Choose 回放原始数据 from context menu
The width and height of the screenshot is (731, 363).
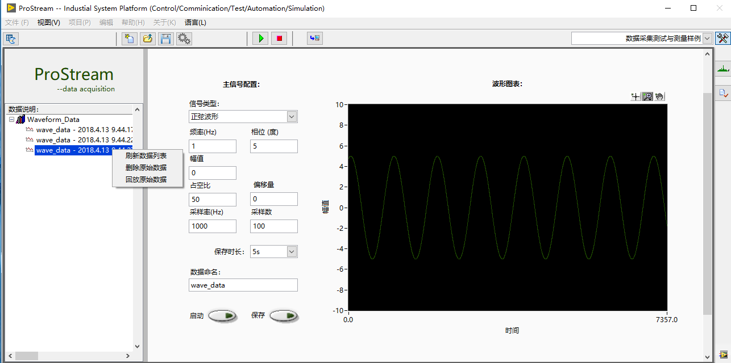146,179
